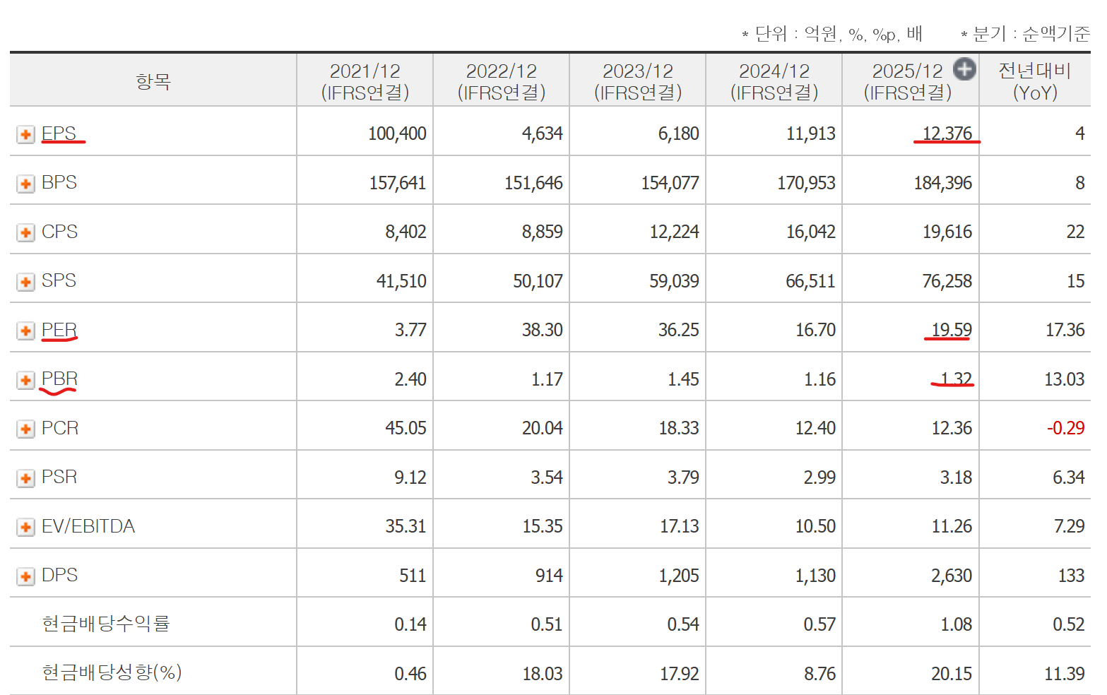
Task: Click the circular plus icon beside 2025/12
Action: click(x=964, y=69)
